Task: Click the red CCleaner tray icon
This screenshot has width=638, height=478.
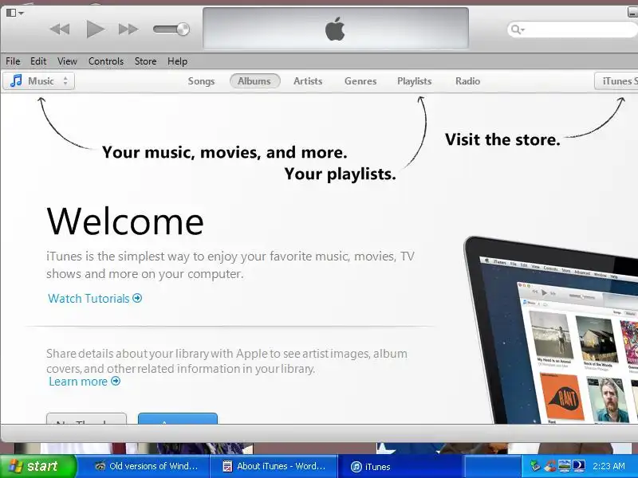Action: point(550,466)
